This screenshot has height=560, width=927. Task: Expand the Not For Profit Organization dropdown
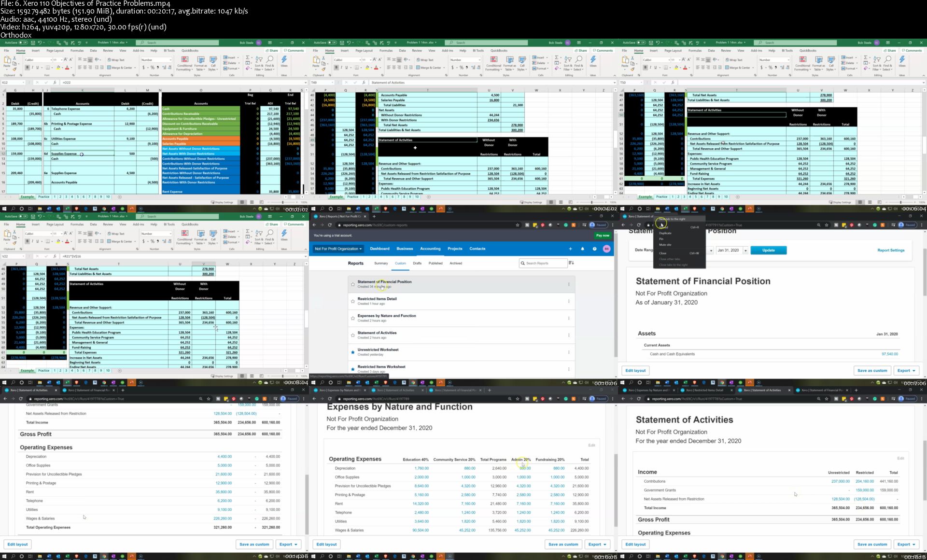[338, 249]
